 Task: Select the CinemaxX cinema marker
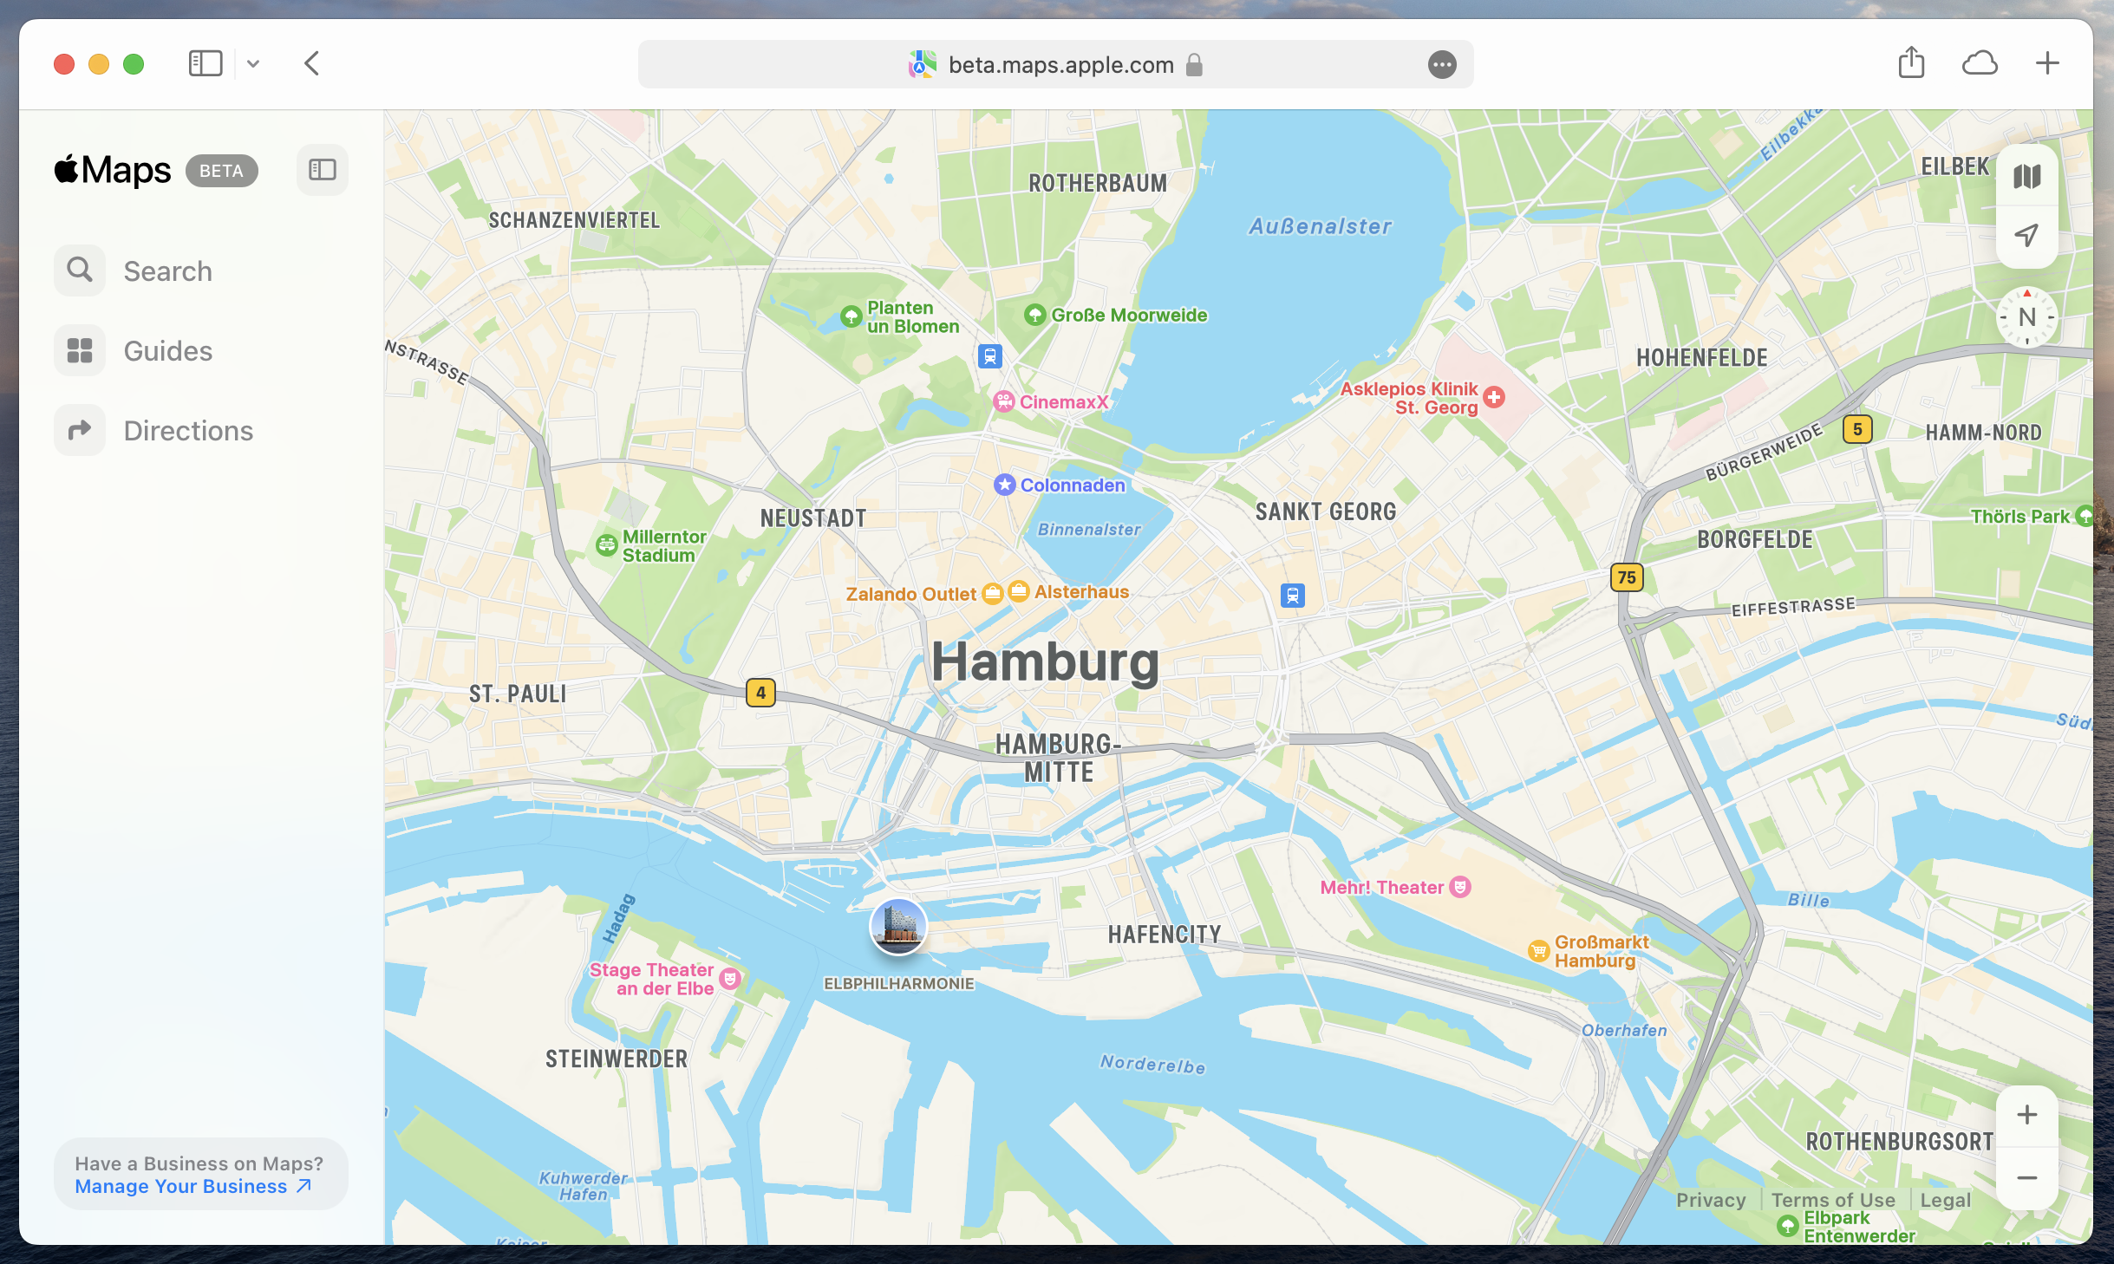pyautogui.click(x=1004, y=401)
